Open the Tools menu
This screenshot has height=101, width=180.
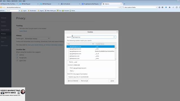[20, 1]
